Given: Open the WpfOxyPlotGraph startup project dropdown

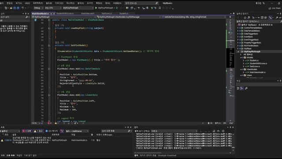Looking at the screenshot, I should (x=78, y=8).
